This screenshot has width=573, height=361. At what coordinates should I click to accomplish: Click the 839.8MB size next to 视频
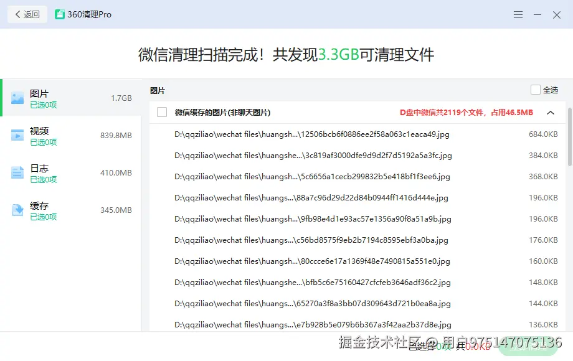[116, 136]
